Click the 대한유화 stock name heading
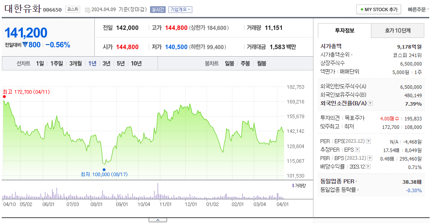Viewport: 431px width, 223px height. coord(23,9)
